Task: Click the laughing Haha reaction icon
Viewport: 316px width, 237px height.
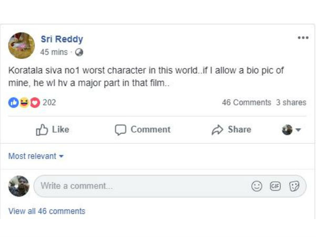Action: tap(24, 103)
